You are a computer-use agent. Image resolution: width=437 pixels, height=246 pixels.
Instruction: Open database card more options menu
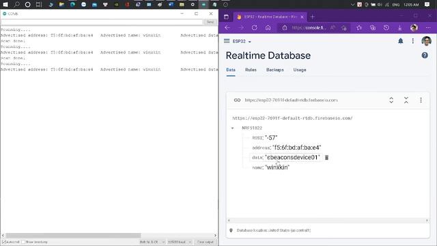[x=421, y=100]
